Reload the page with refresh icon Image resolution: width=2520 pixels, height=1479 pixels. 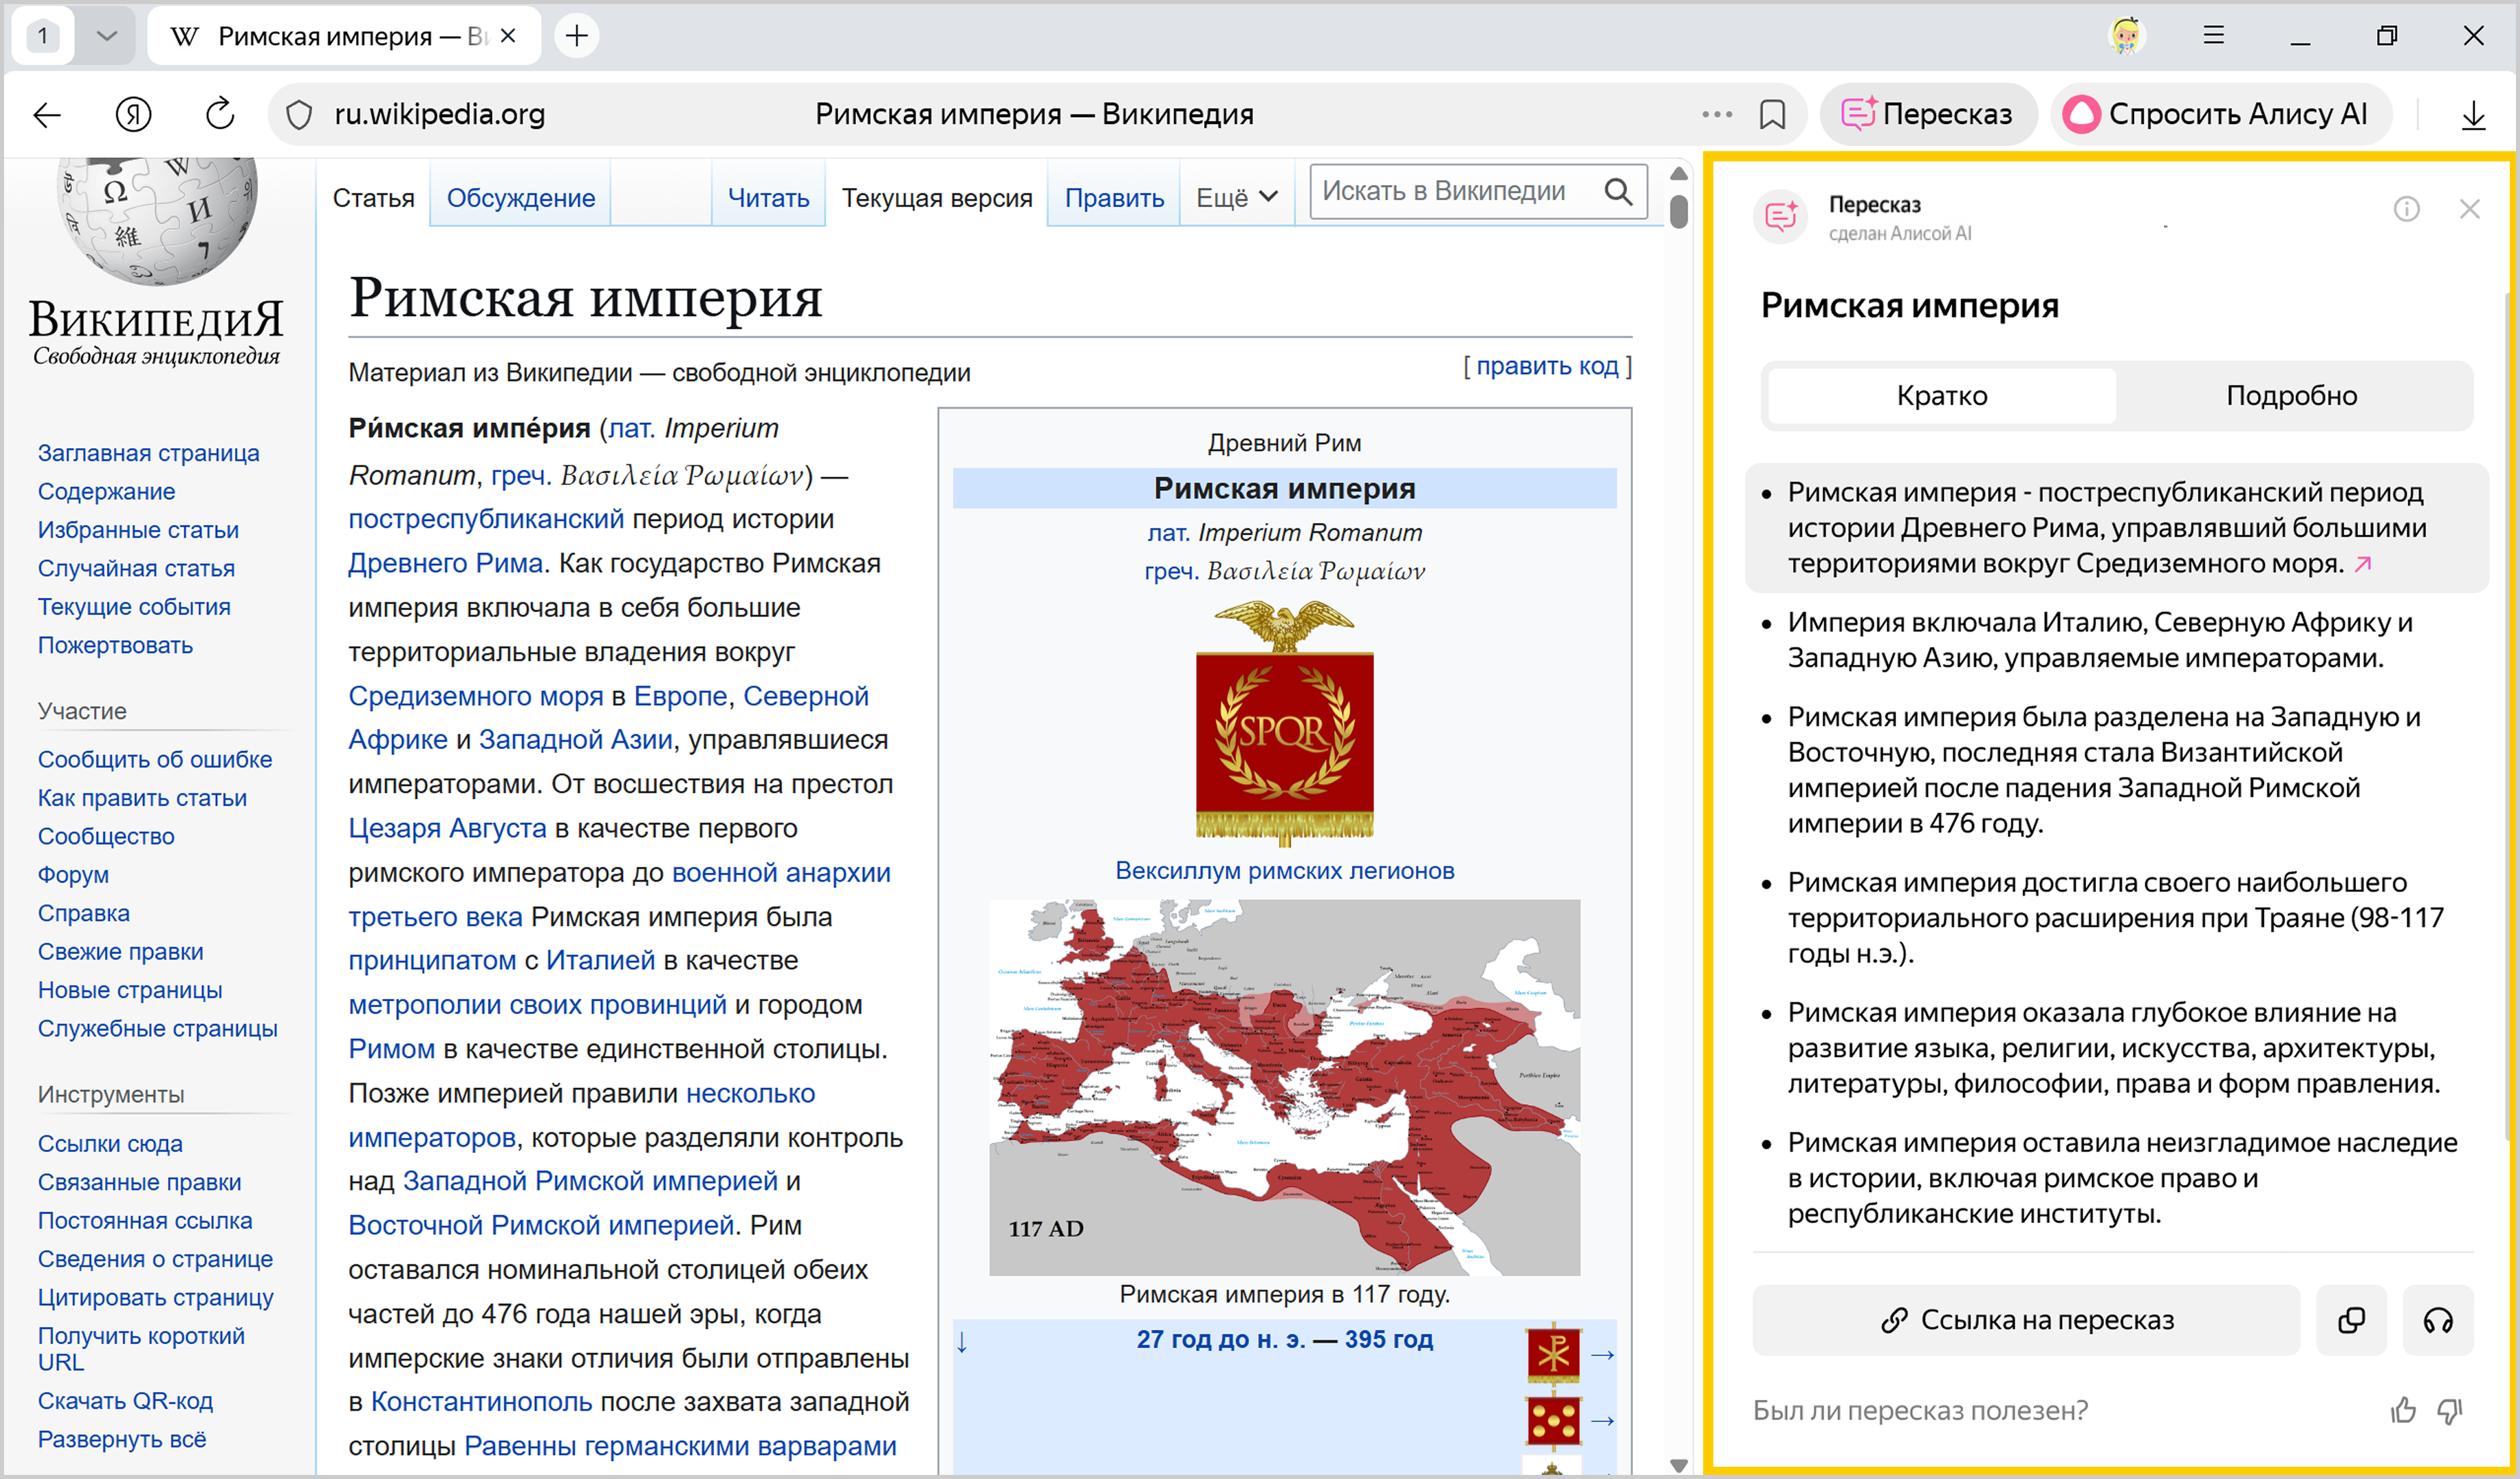point(220,115)
